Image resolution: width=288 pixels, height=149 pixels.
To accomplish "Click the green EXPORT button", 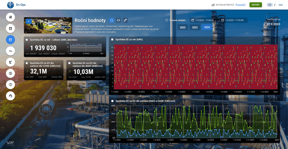I will click(256, 5).
